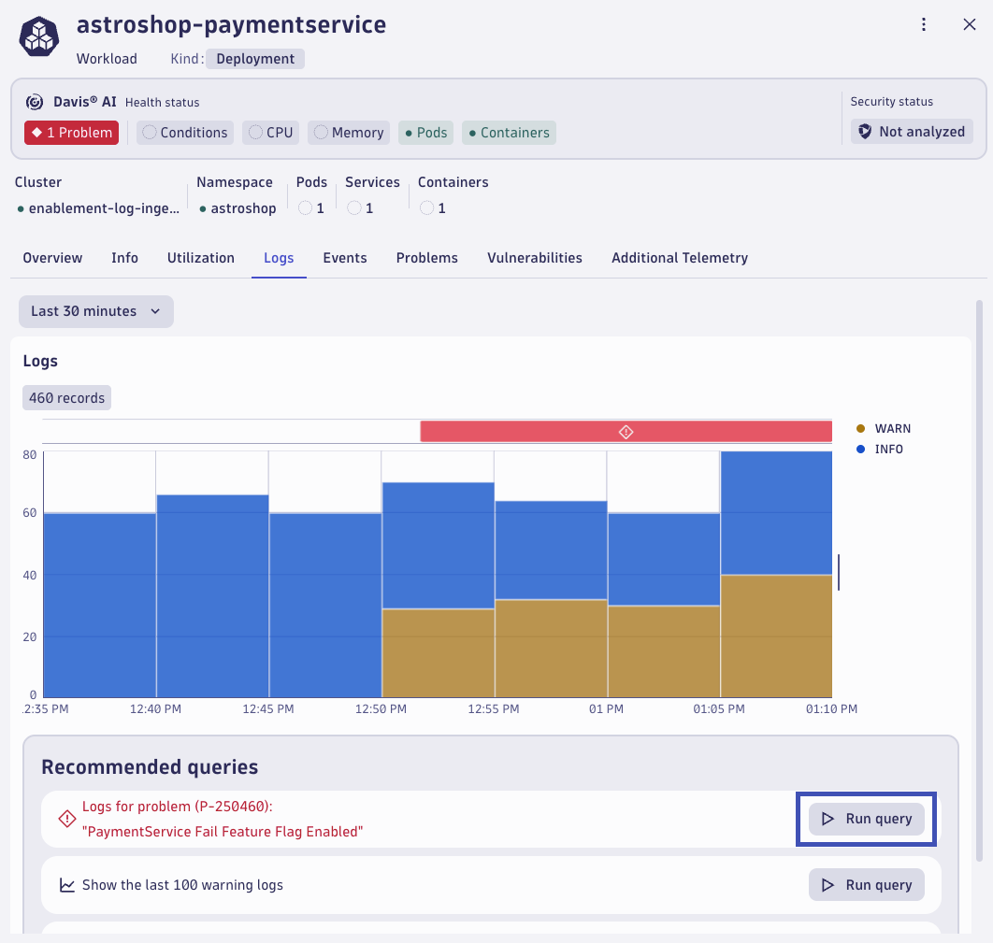Open the three-dot more options menu

coord(923,24)
